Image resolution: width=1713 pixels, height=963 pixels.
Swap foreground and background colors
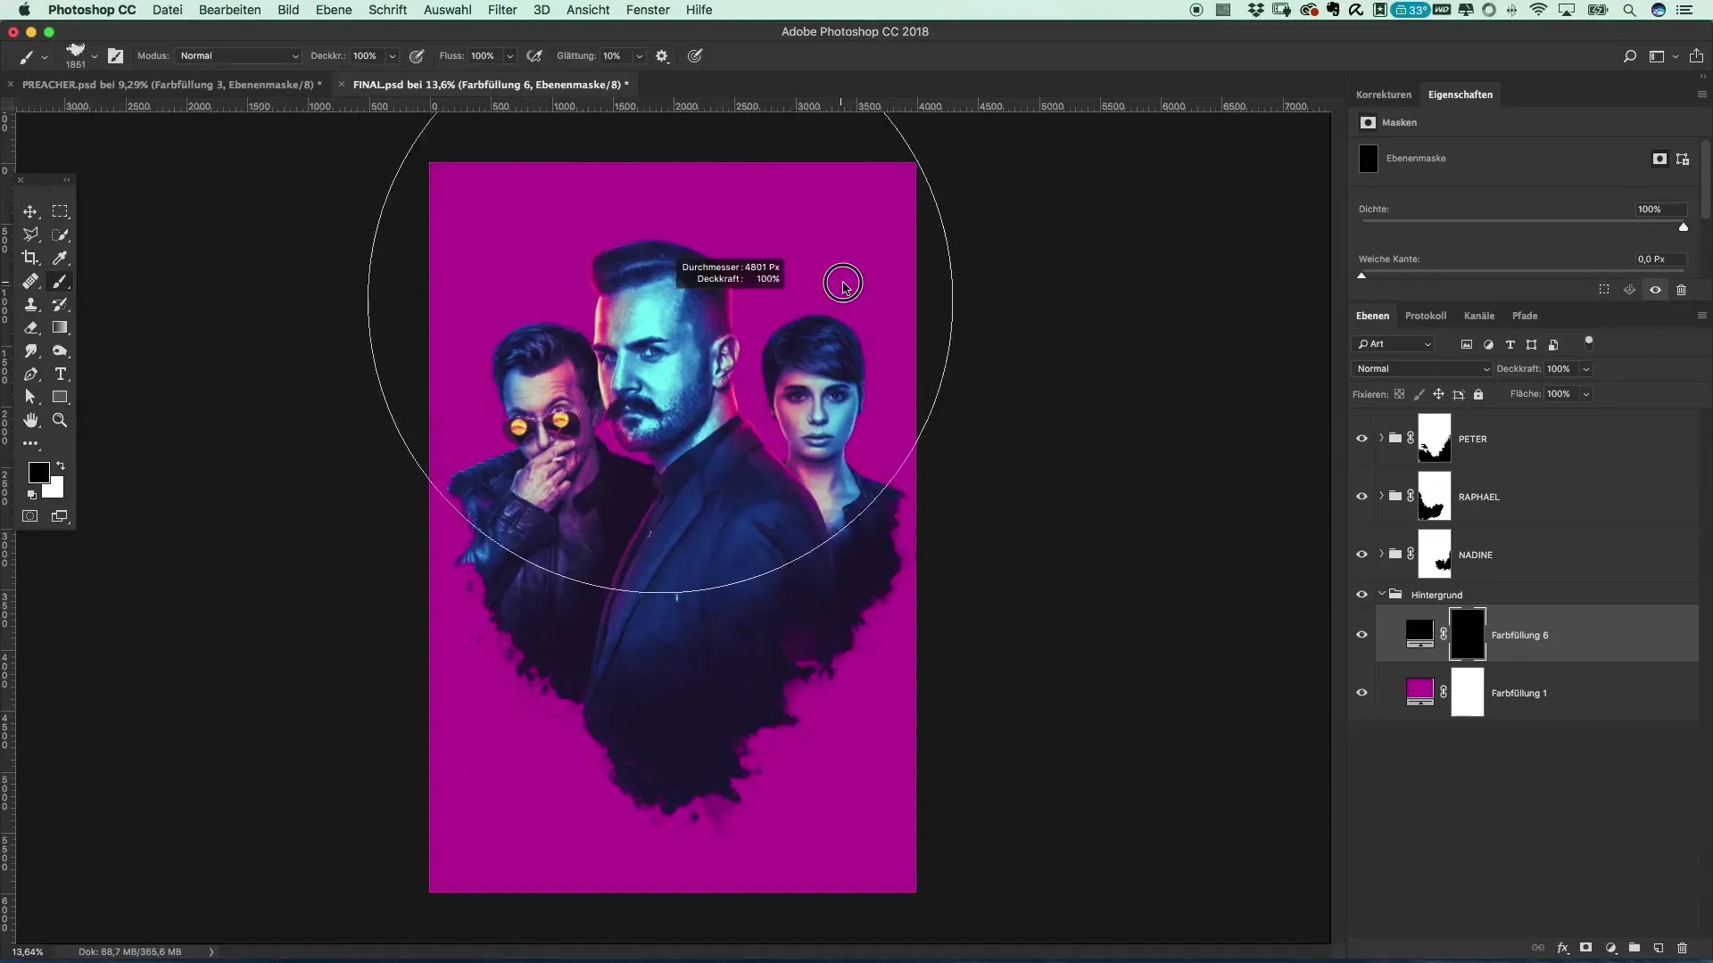[x=61, y=465]
